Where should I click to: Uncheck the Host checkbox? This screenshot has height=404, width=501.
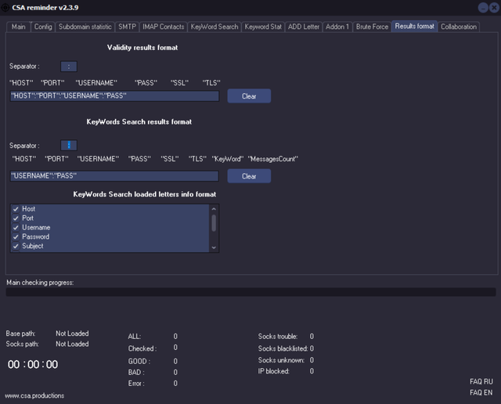coord(16,209)
